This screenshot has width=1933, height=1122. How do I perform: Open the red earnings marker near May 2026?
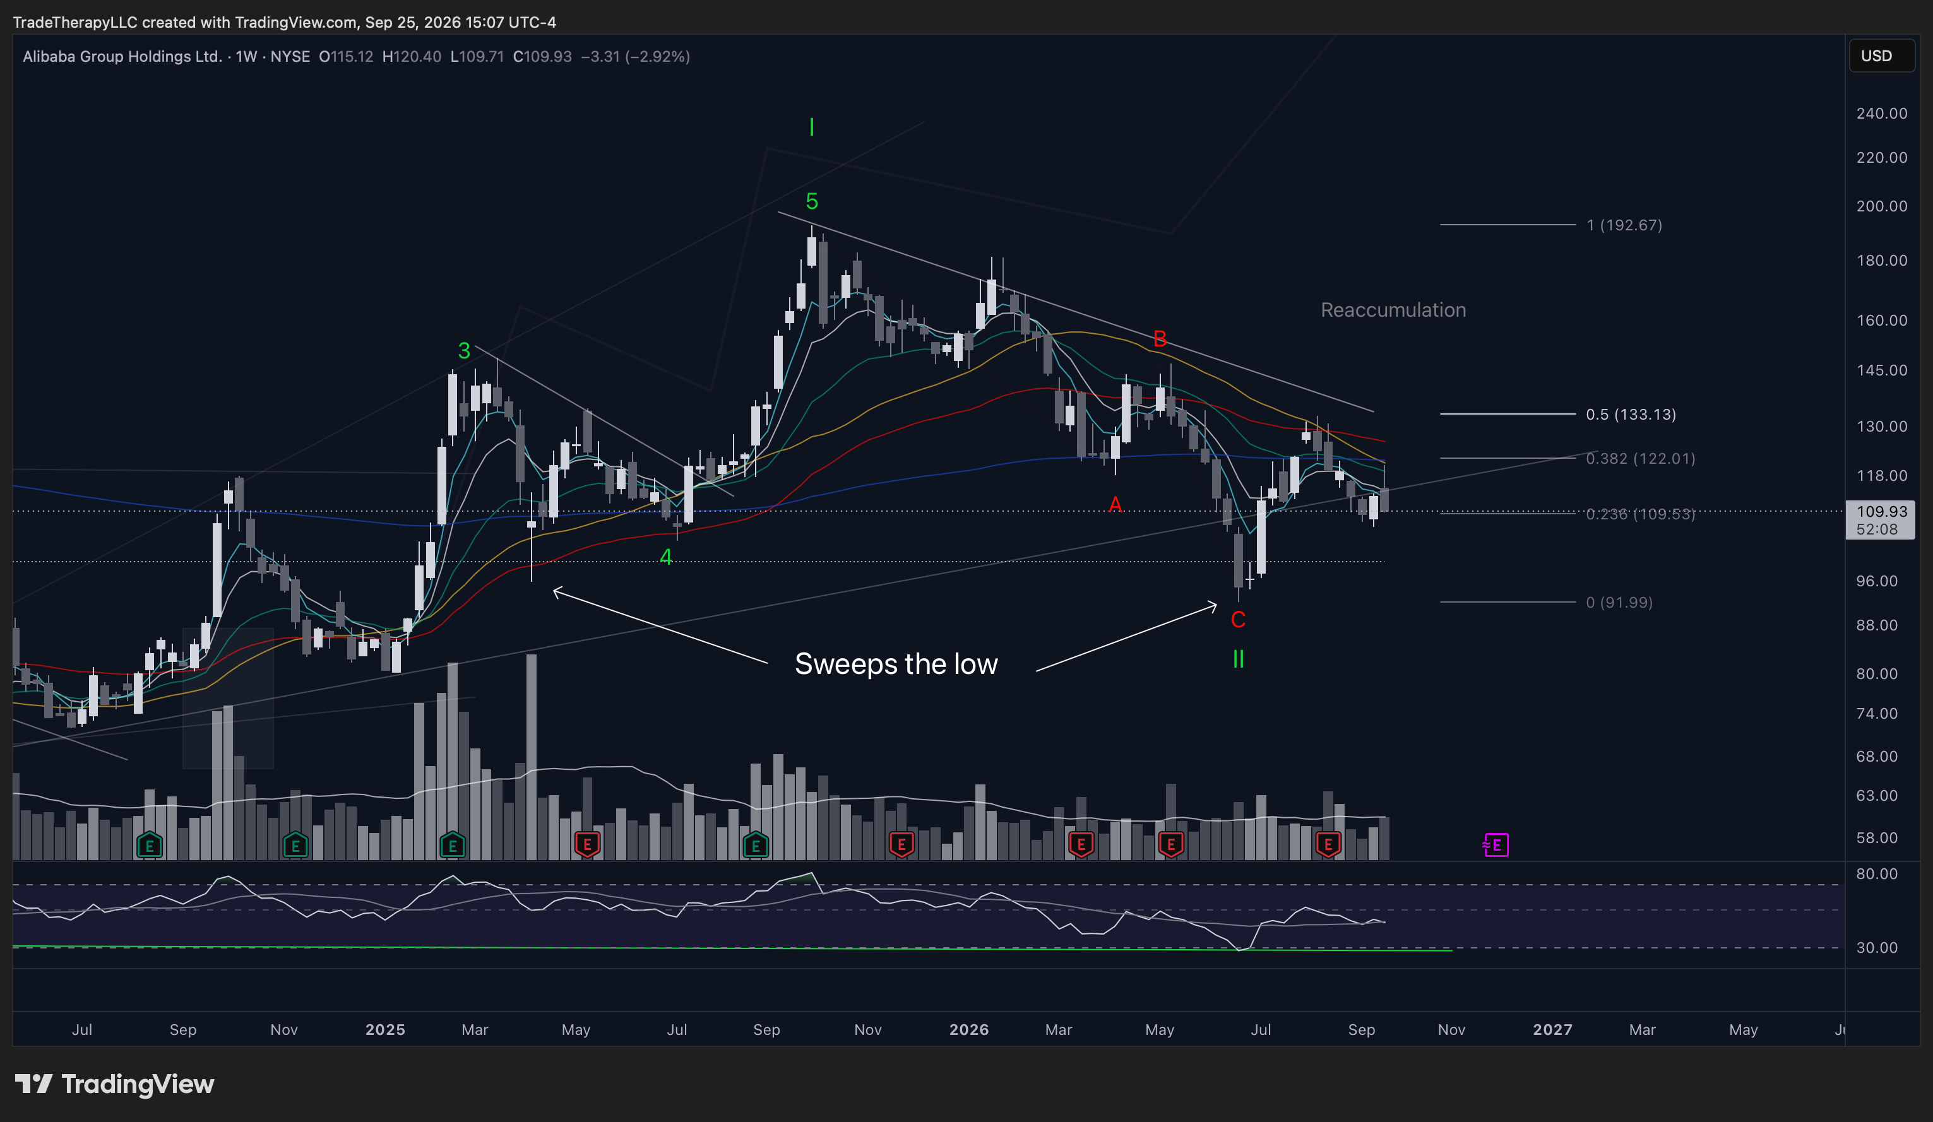coord(1170,845)
